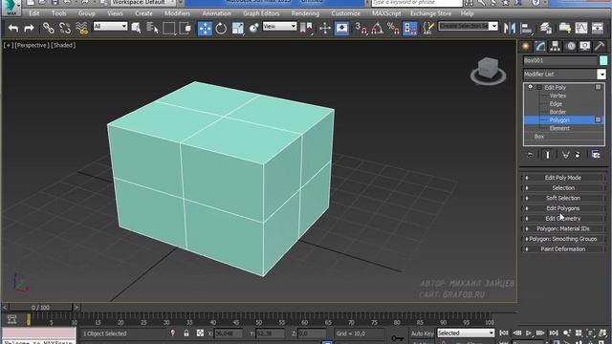
Task: Expand Polygon: Material IDs rollout
Action: click(x=563, y=228)
